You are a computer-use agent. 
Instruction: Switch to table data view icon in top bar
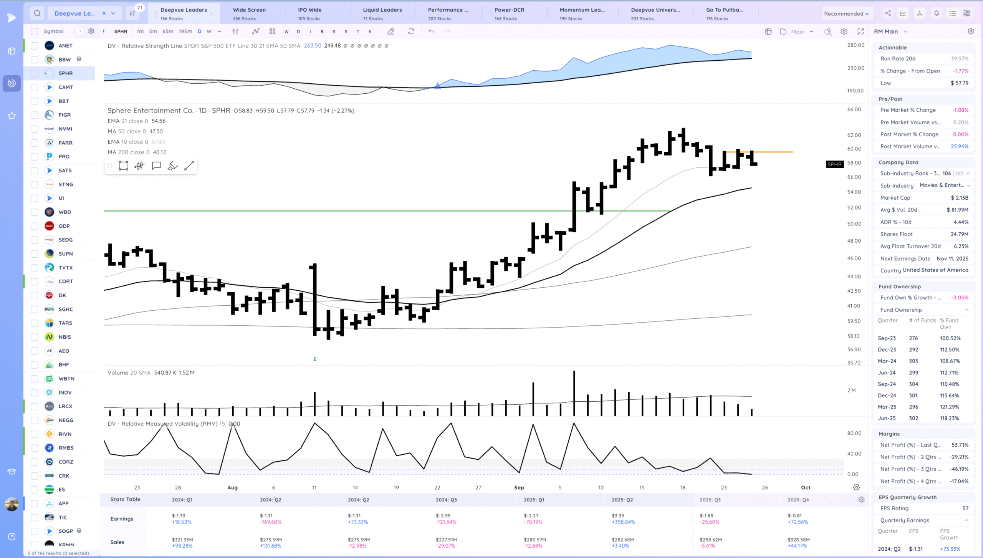(x=967, y=13)
